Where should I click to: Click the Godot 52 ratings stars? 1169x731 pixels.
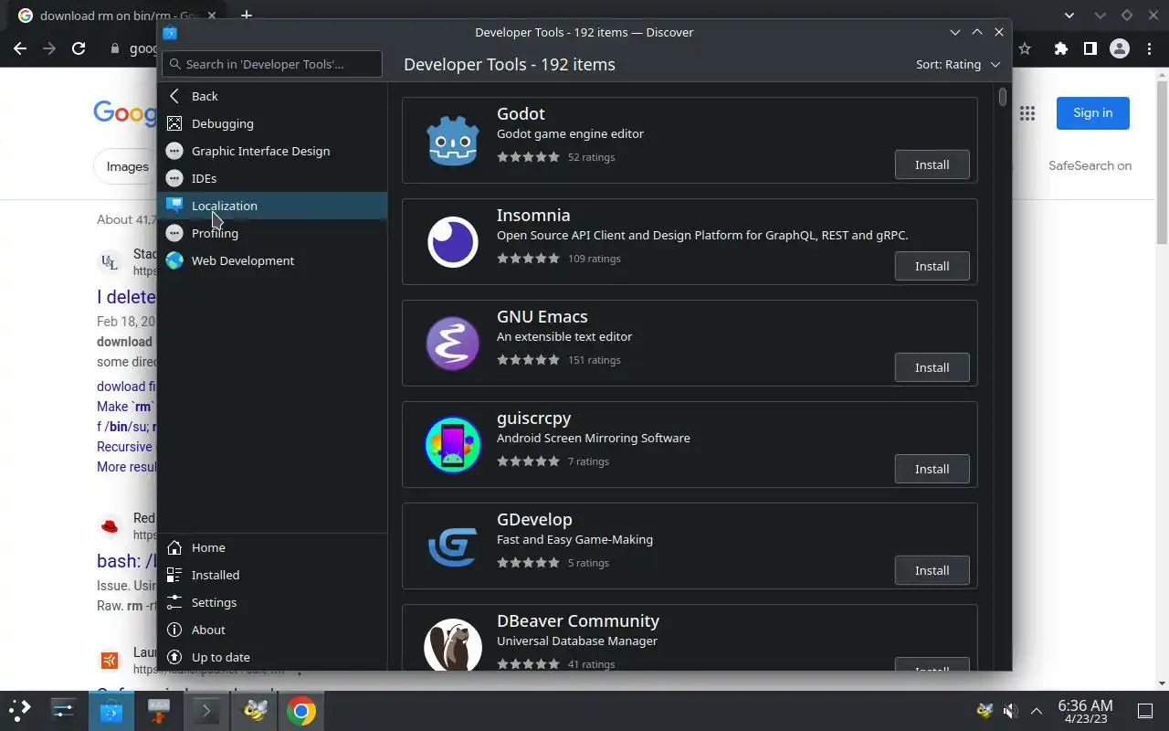(528, 157)
